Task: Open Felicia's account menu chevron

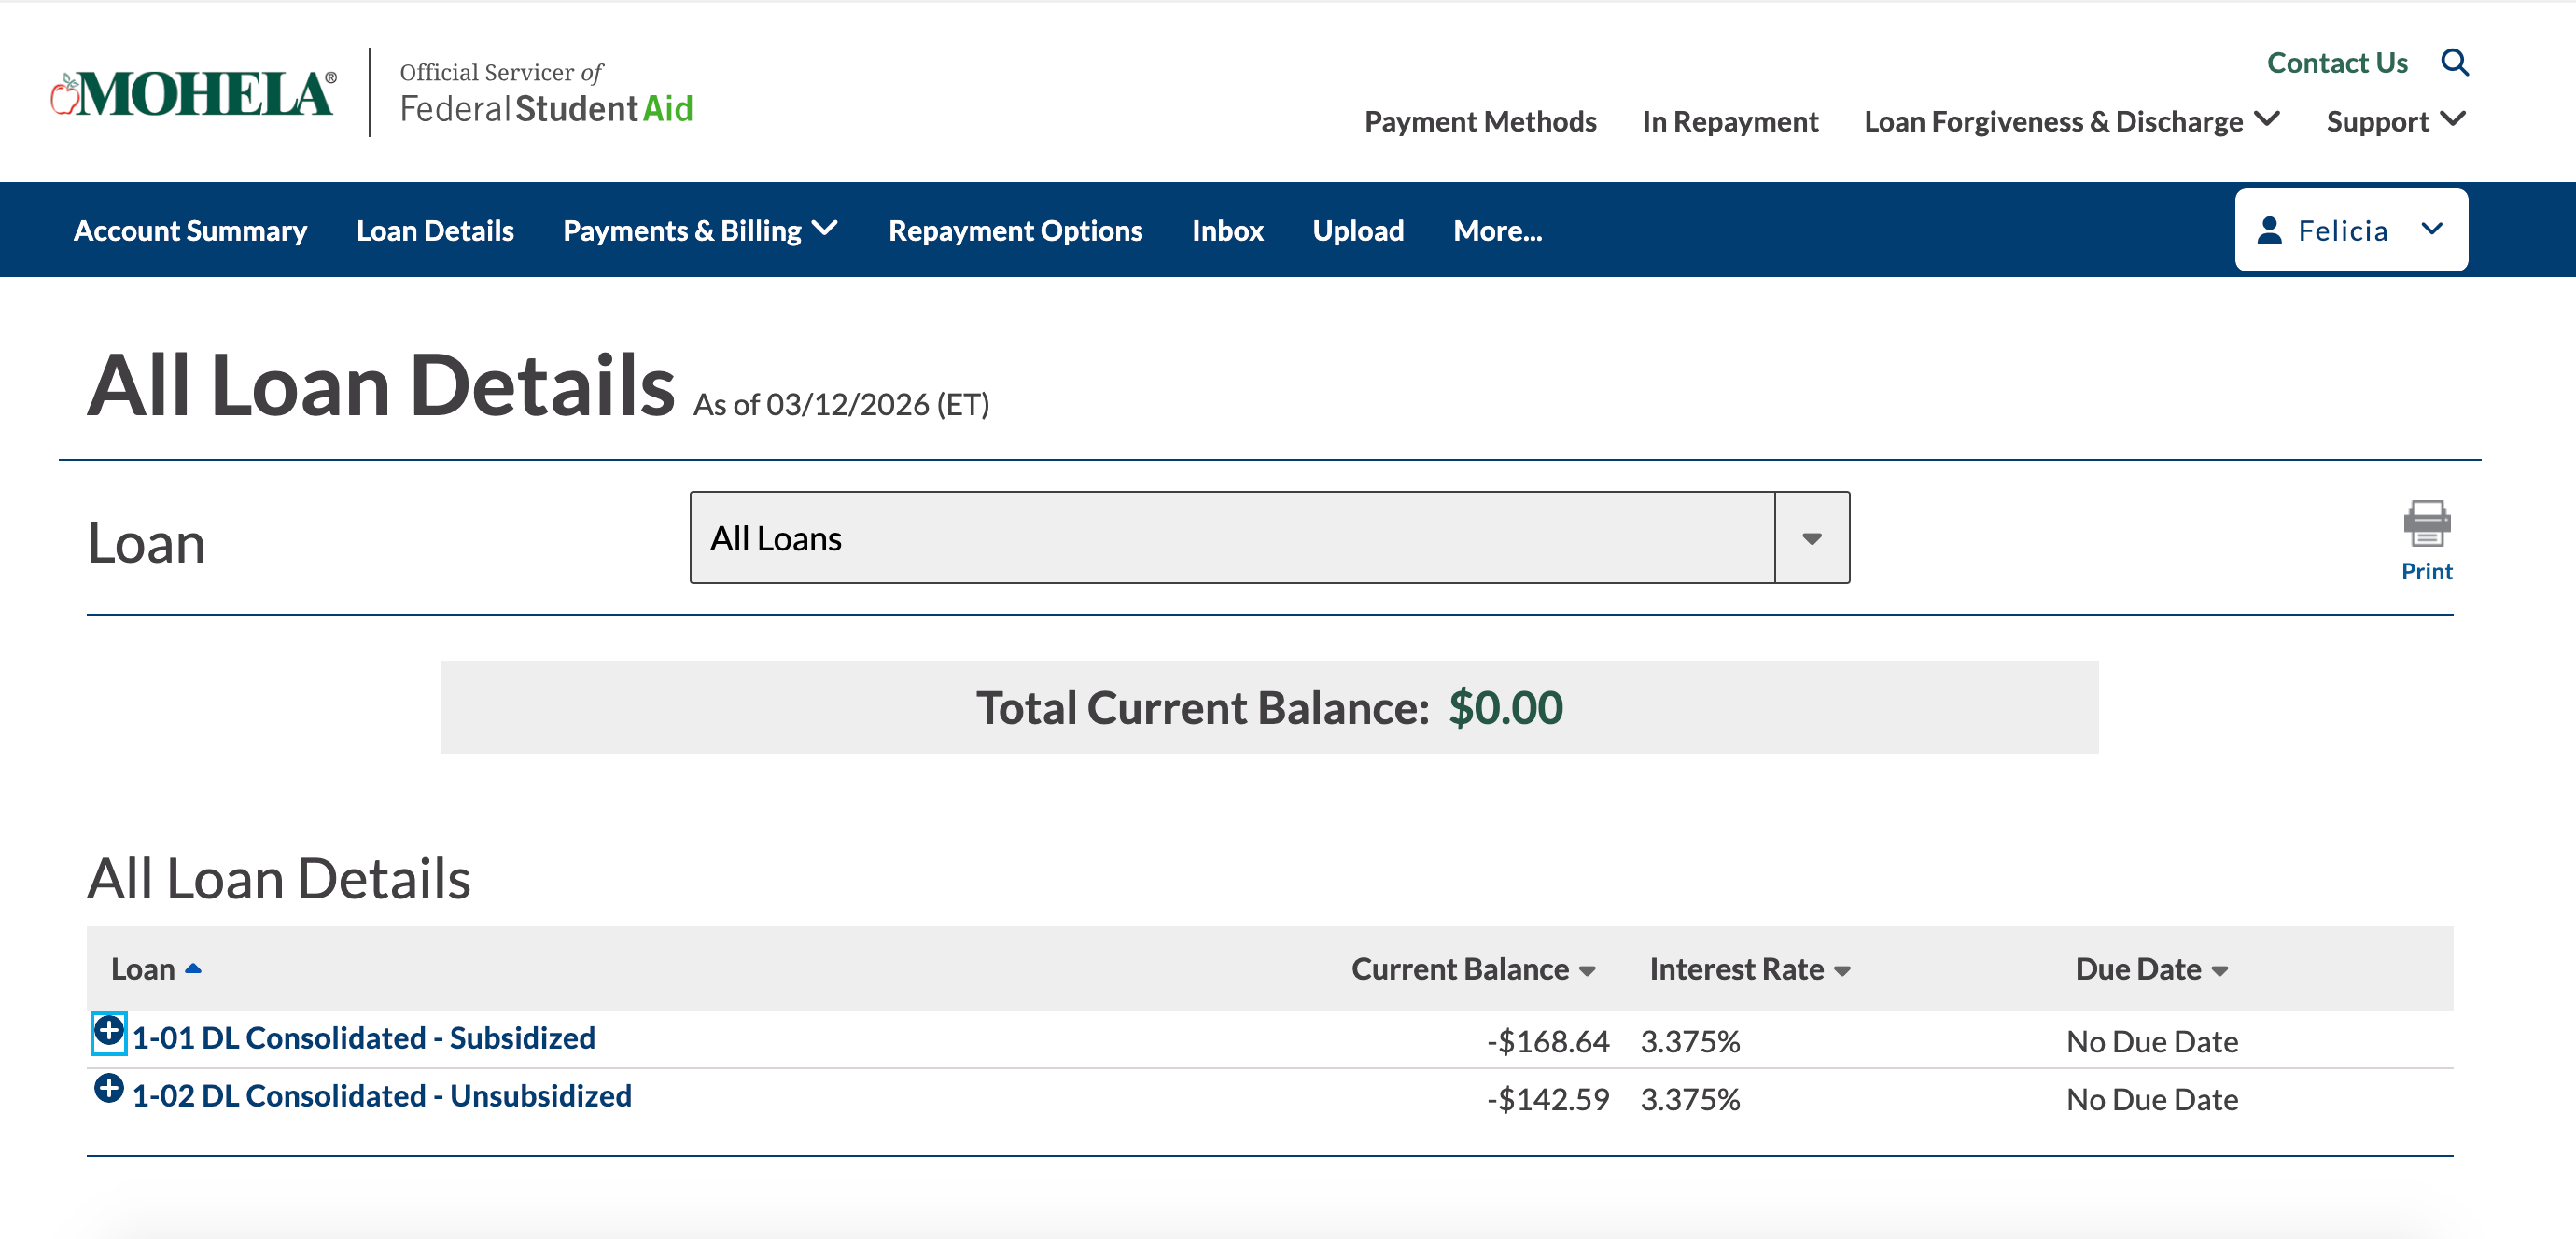Action: pyautogui.click(x=2431, y=229)
